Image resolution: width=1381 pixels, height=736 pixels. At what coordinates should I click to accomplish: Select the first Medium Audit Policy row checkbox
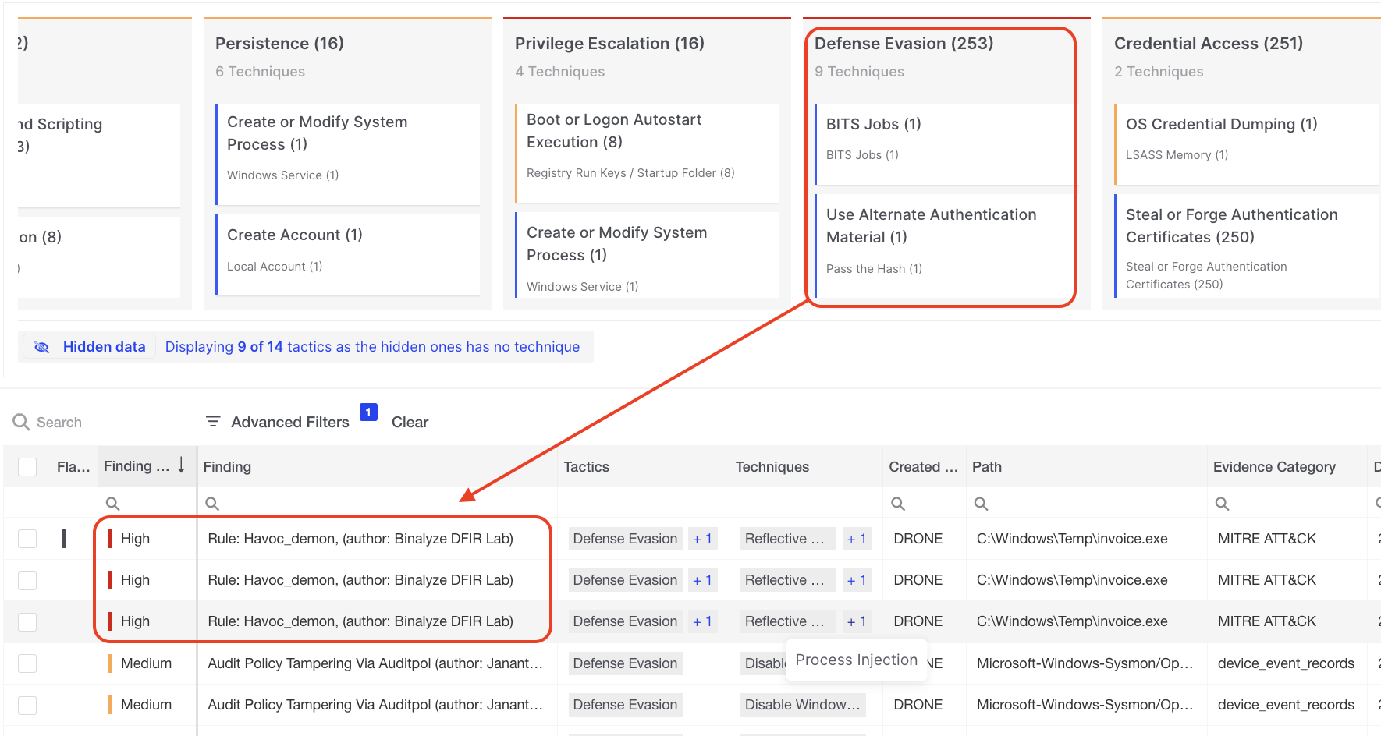pyautogui.click(x=27, y=663)
